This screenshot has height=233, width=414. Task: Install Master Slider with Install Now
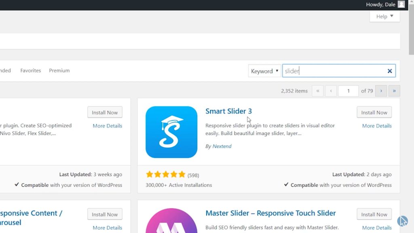[x=374, y=214]
